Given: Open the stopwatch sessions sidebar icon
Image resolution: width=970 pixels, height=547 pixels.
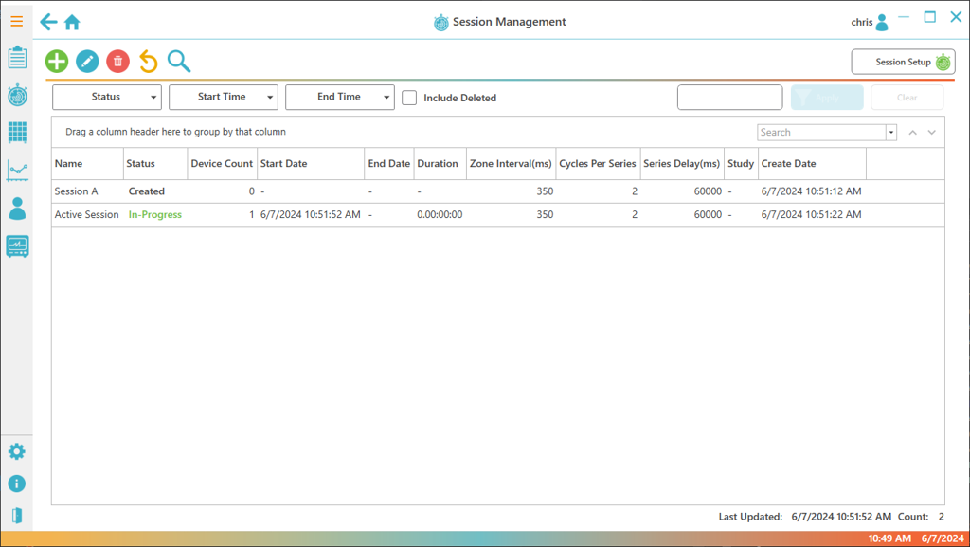Looking at the screenshot, I should [17, 95].
